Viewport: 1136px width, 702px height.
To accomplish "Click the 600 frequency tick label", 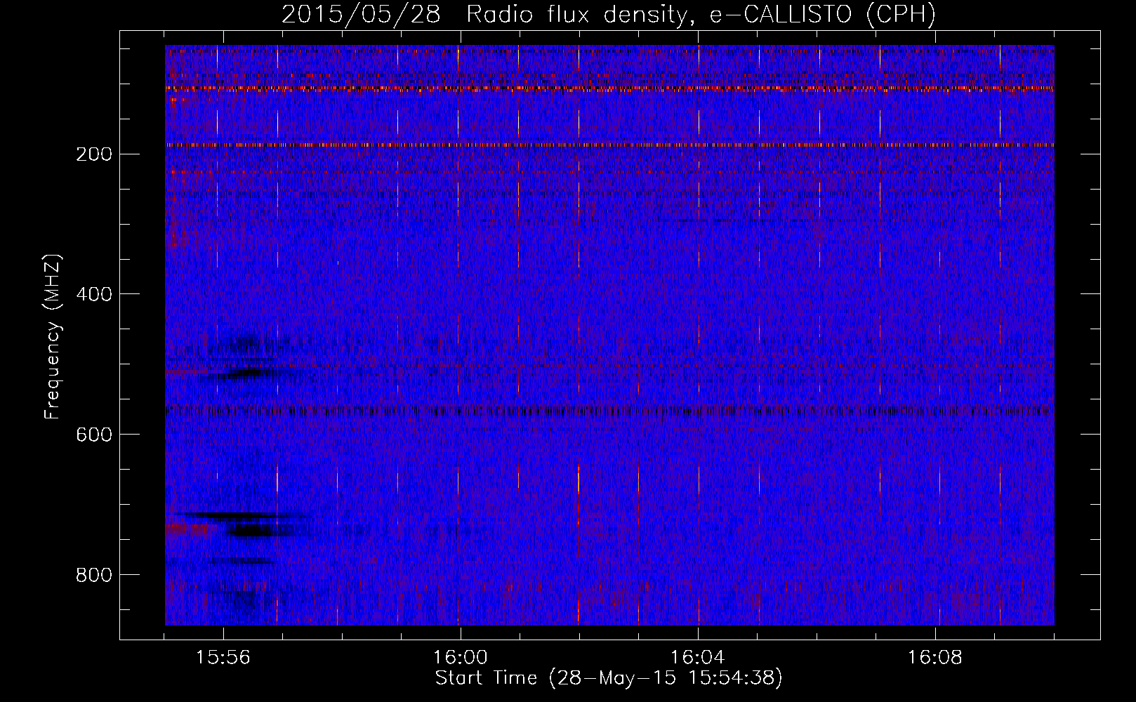I will 93,435.
